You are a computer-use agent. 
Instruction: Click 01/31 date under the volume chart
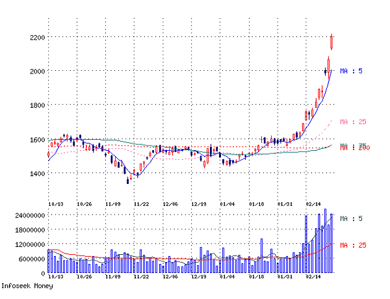[x=285, y=277]
